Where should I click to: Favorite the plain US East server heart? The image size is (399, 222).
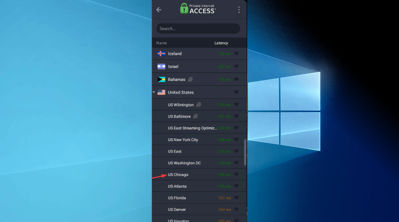point(236,151)
